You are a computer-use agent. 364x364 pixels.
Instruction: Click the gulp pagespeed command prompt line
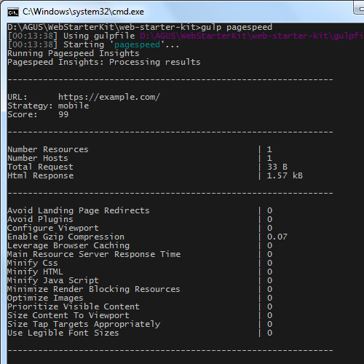[x=140, y=27]
